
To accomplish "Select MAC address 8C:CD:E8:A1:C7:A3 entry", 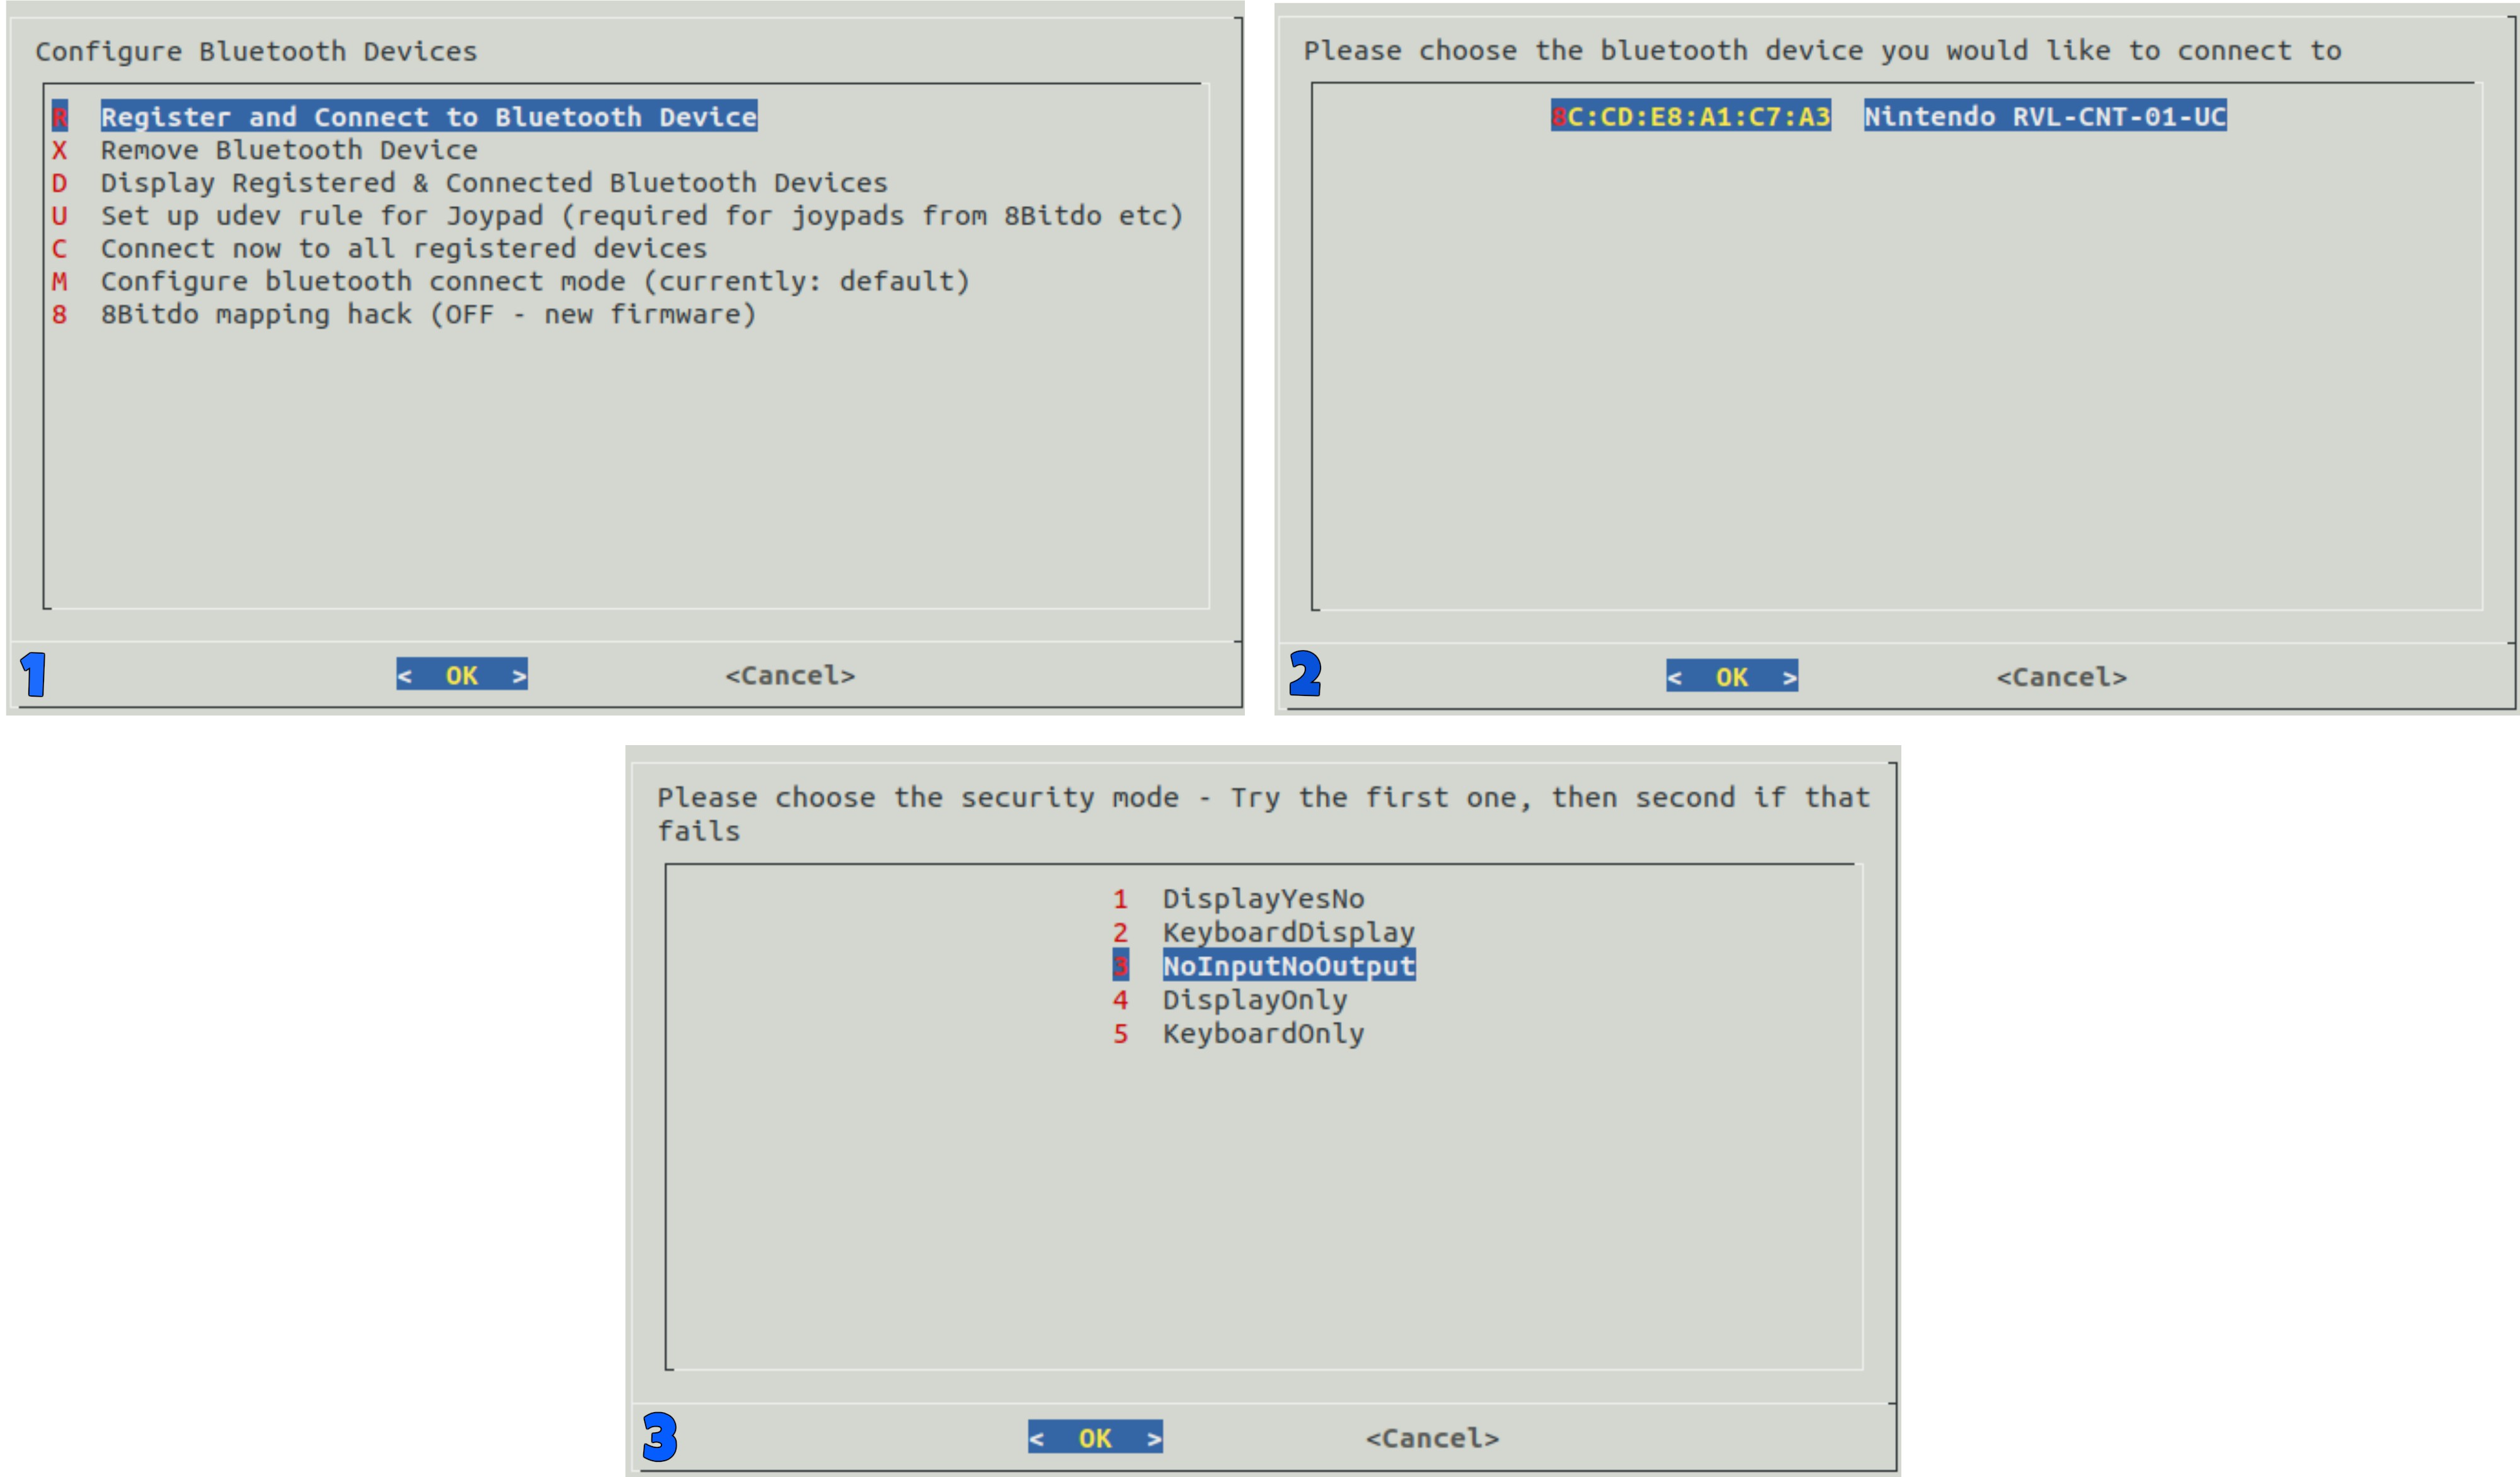I will click(x=1690, y=117).
